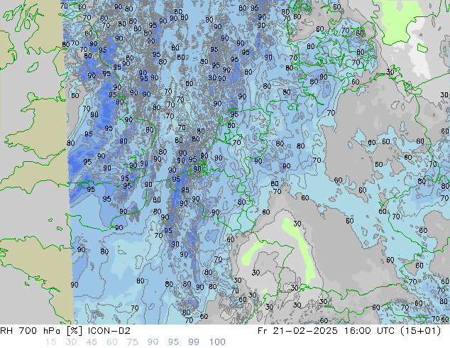Viewport: 450px width, 348px height.
Task: Select legend value 99
Action: [x=194, y=342]
